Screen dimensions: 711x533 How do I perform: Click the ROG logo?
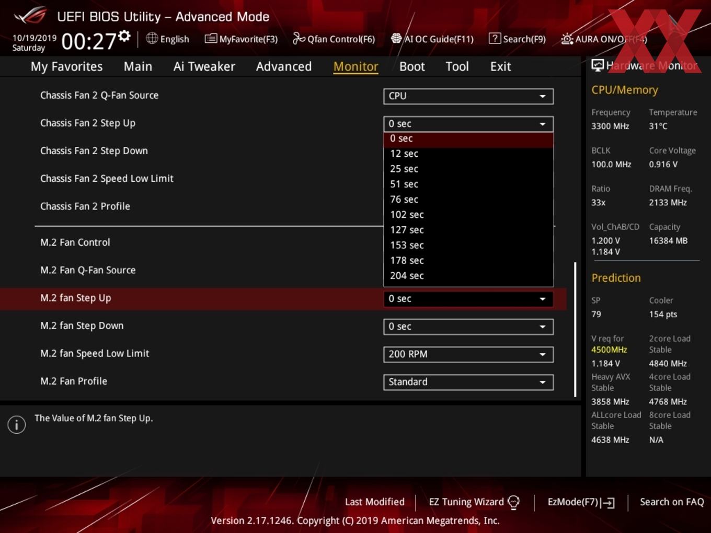coord(30,16)
